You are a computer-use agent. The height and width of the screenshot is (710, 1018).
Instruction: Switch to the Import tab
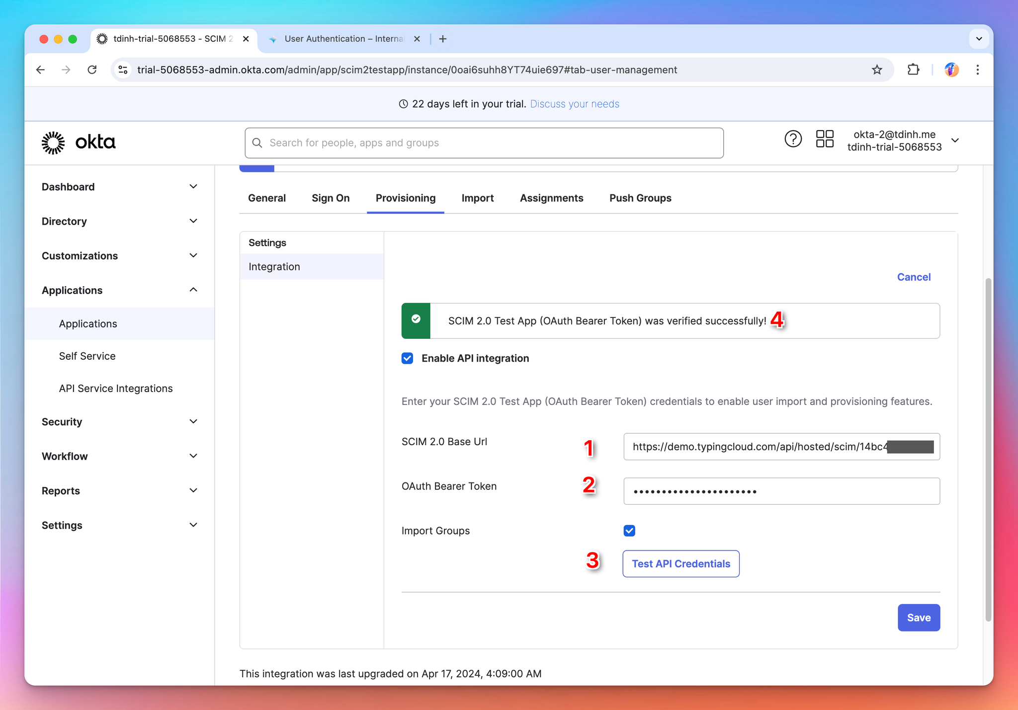click(x=478, y=198)
